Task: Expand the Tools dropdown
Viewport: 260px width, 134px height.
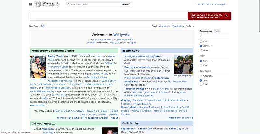Action: coord(190,26)
